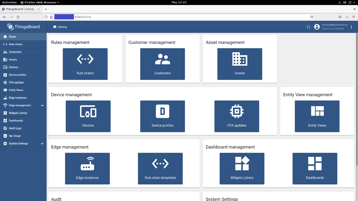Select Edge instances in the sidebar
Image resolution: width=358 pixels, height=201 pixels.
point(23,98)
